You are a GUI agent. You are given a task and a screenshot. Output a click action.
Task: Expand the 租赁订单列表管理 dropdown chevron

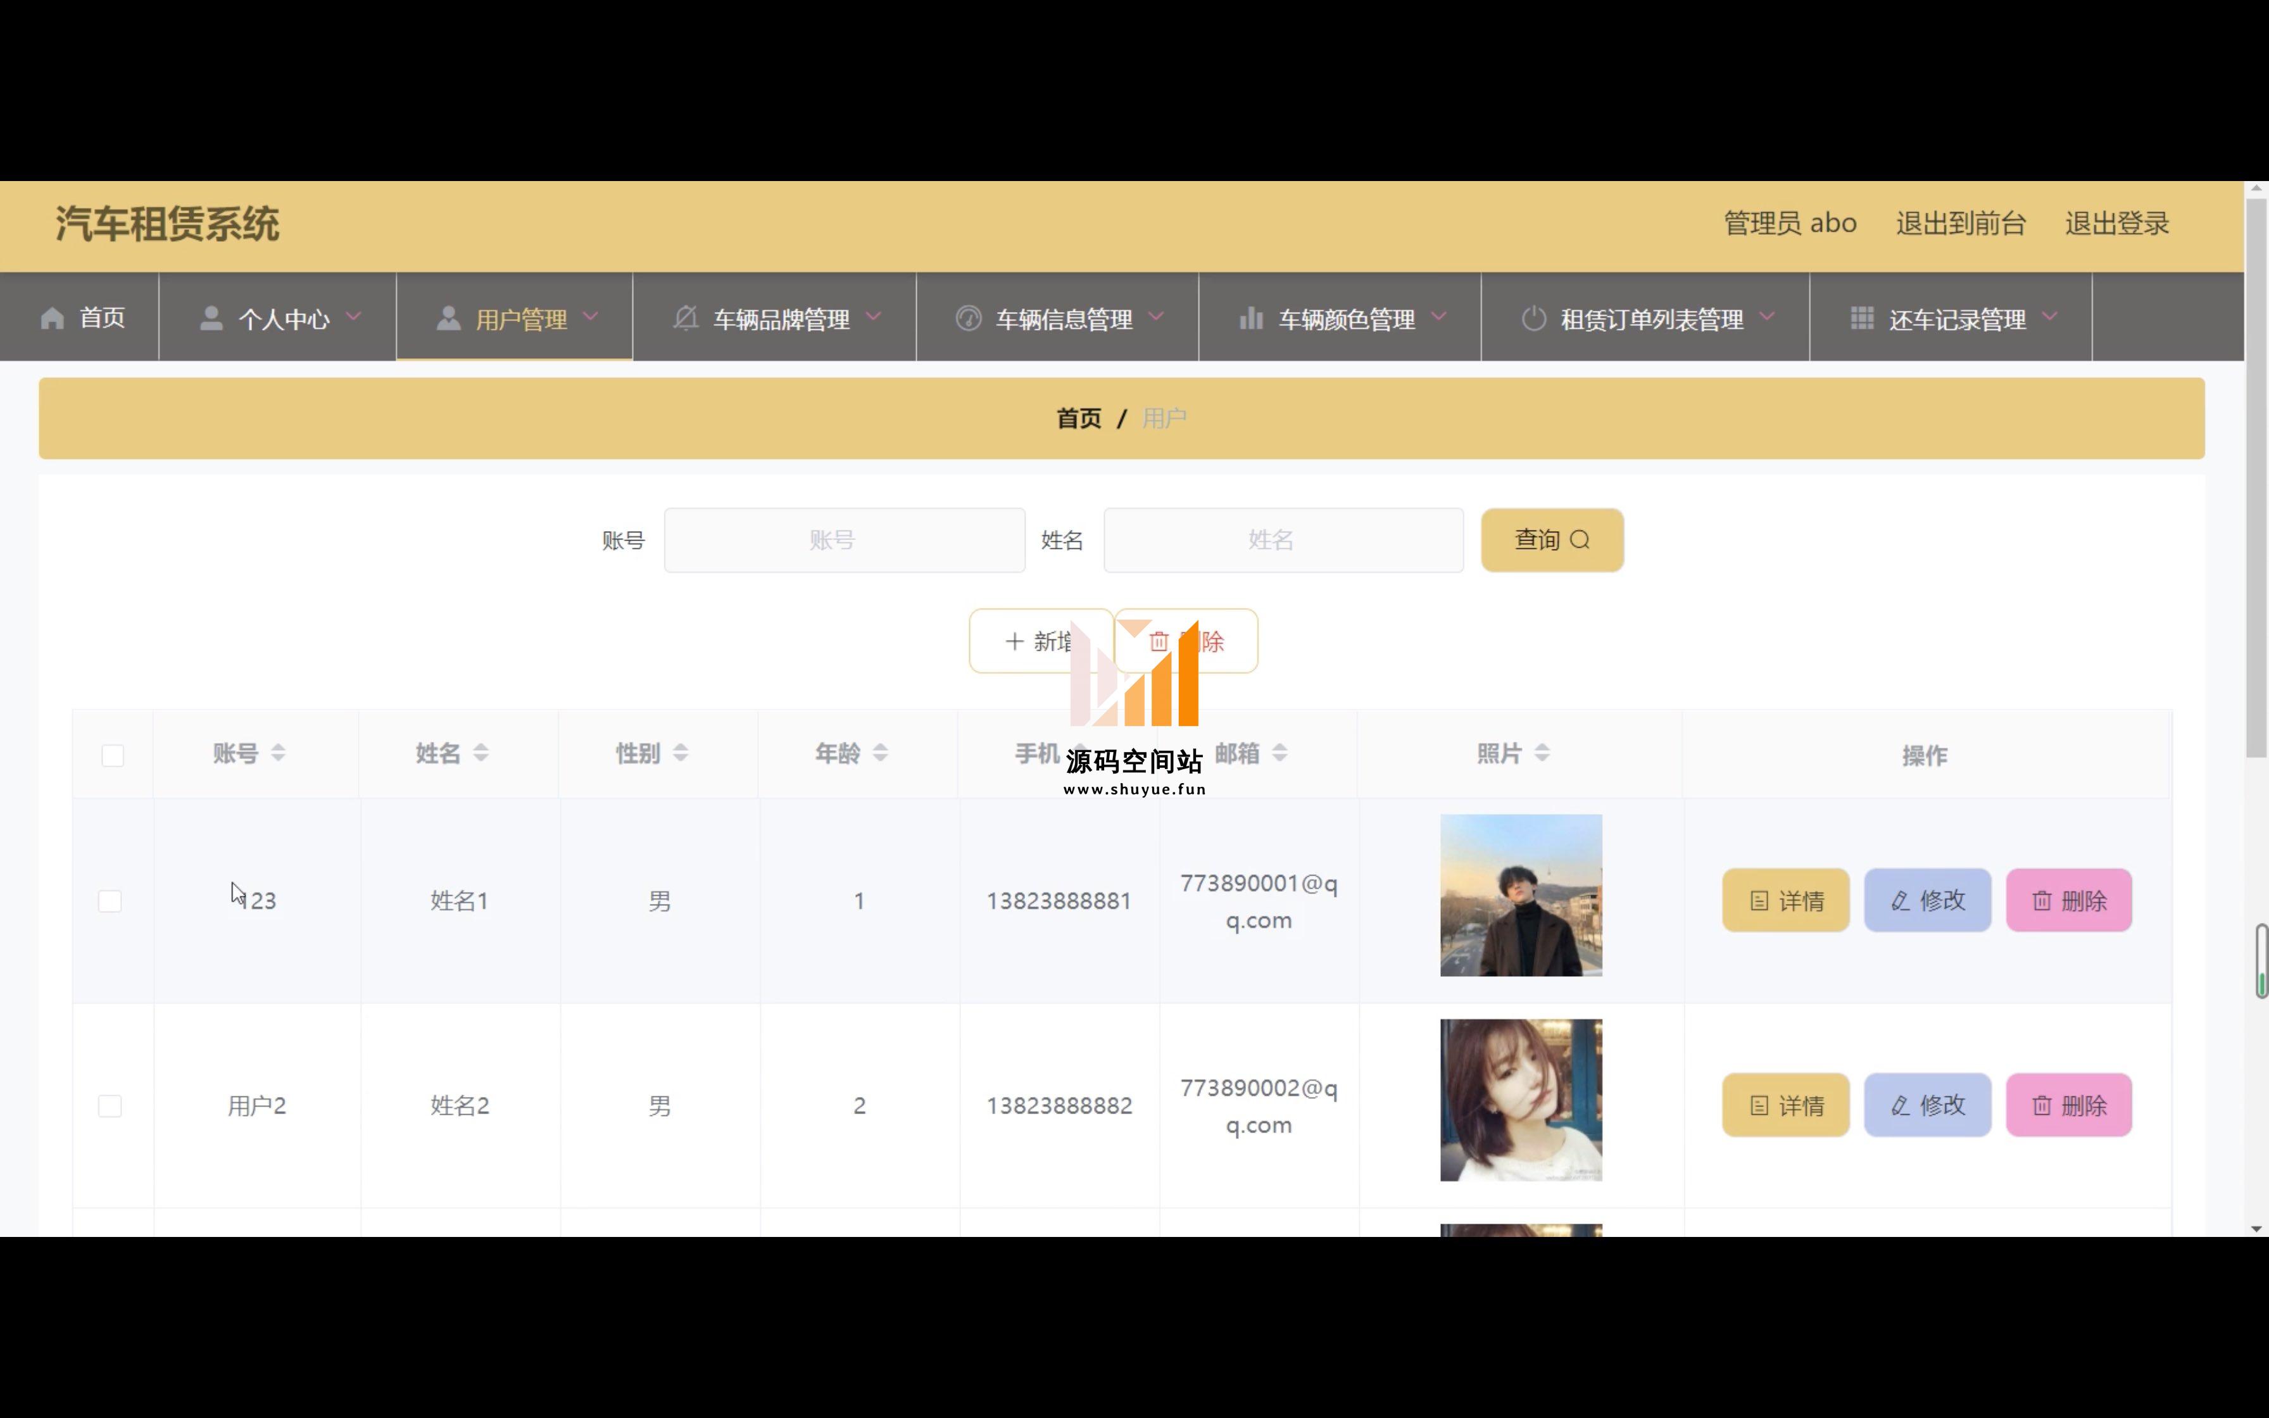coord(1768,317)
